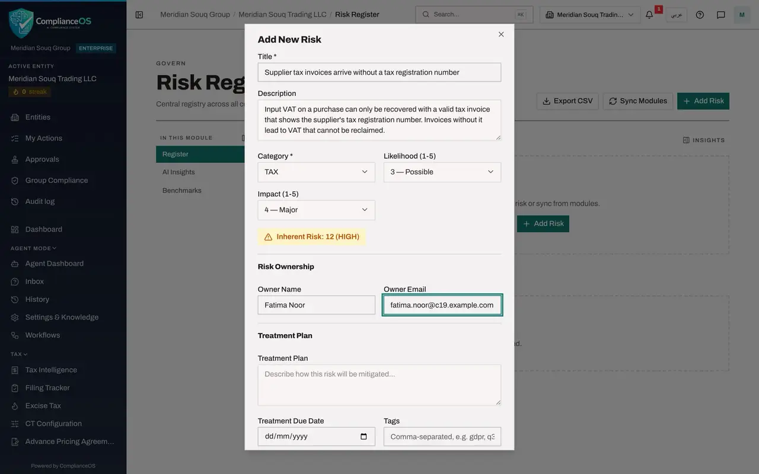Click the Add Risk button in the header
The image size is (759, 474).
coord(703,101)
